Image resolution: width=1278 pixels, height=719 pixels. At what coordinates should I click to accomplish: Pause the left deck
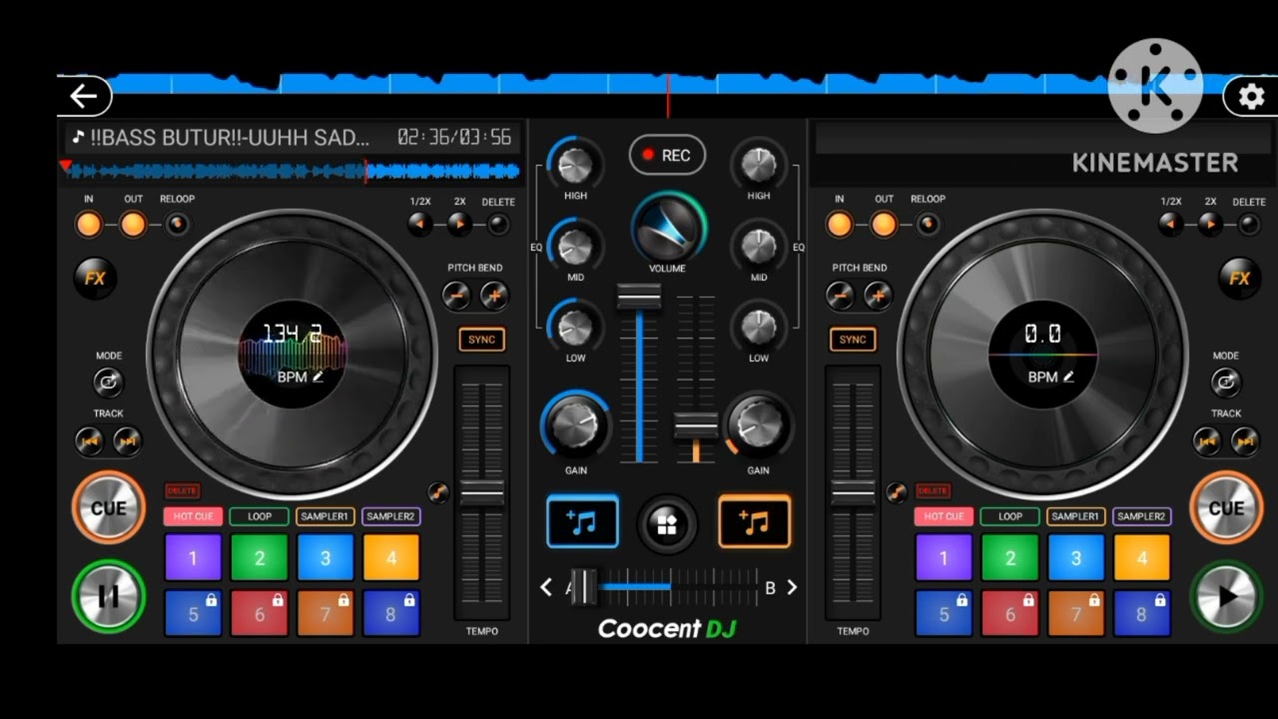pos(108,596)
